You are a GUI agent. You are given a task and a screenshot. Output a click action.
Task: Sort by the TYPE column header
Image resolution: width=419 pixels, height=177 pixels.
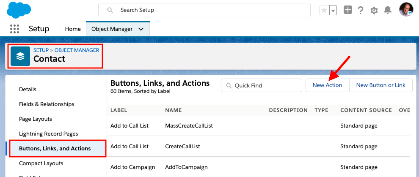click(x=322, y=110)
